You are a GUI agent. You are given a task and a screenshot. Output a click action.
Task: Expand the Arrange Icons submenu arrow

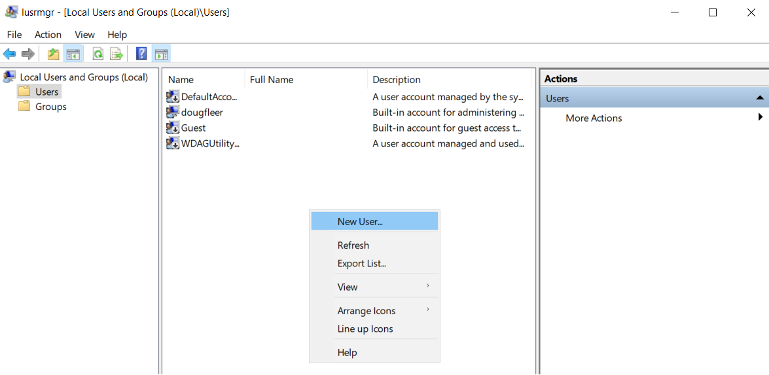(x=428, y=310)
